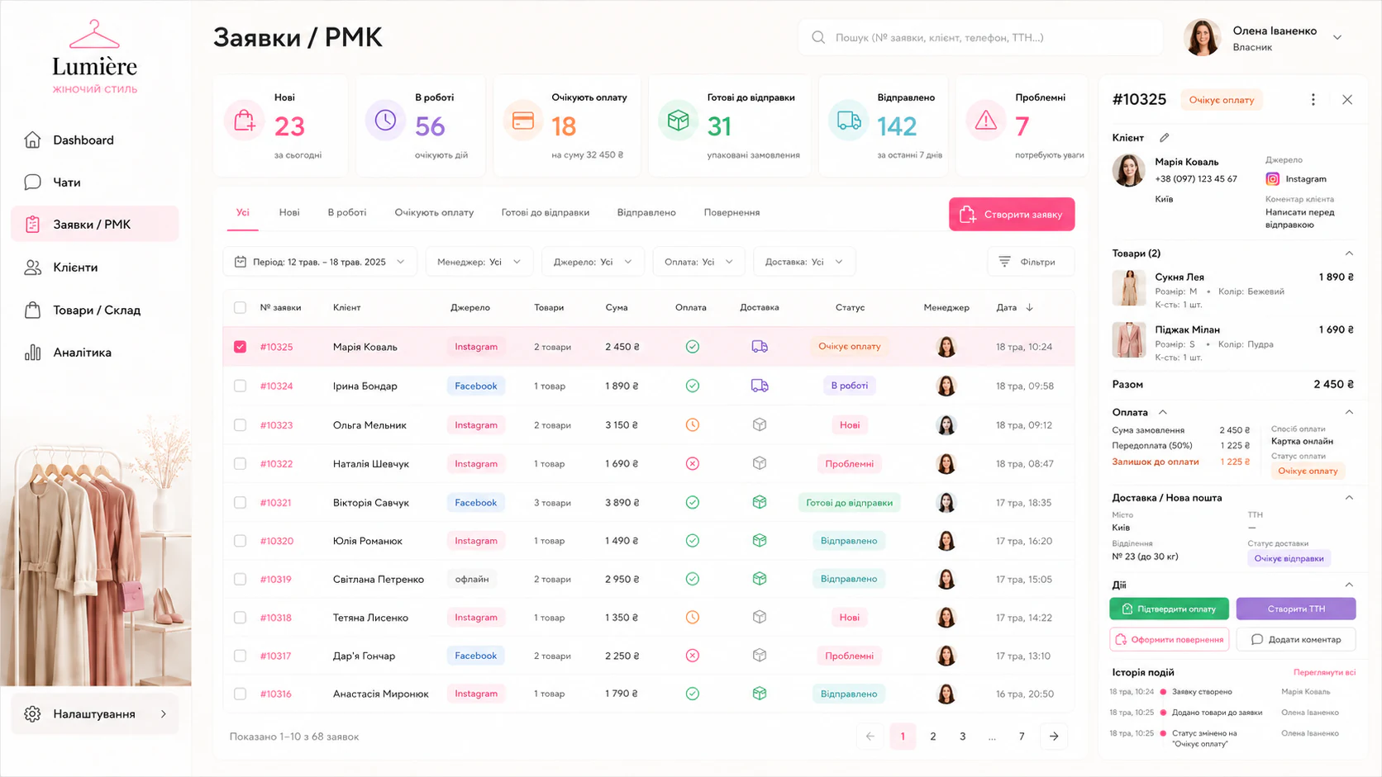Open the Чати sidebar icon
1382x777 pixels.
tap(32, 182)
